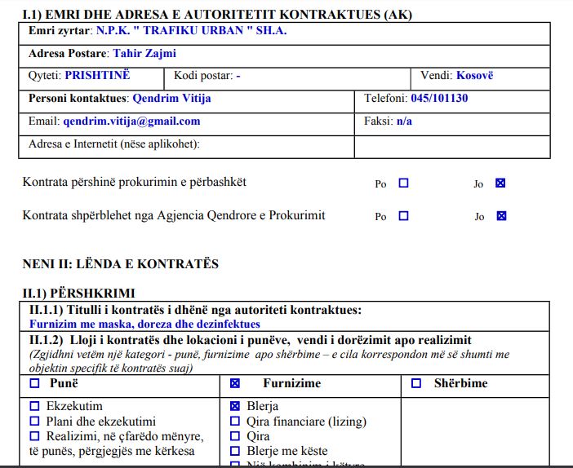
Task: Select postal address Tahir Zajmi
Action: pos(144,53)
